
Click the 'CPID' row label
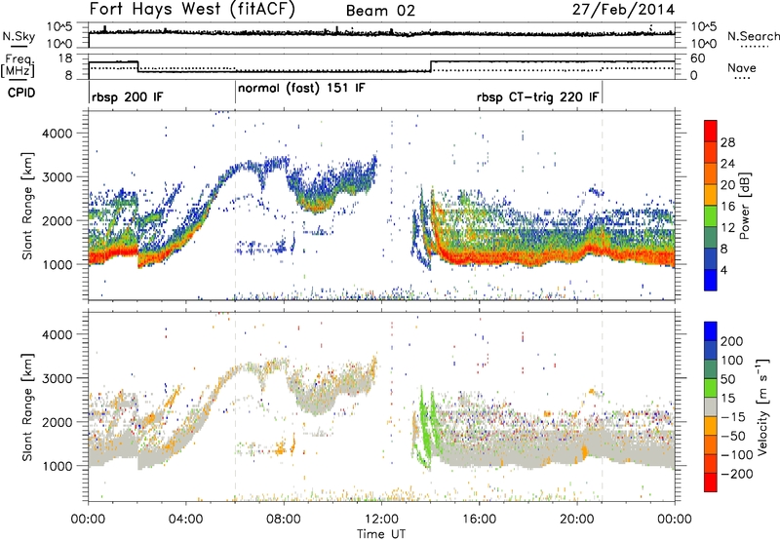click(21, 93)
